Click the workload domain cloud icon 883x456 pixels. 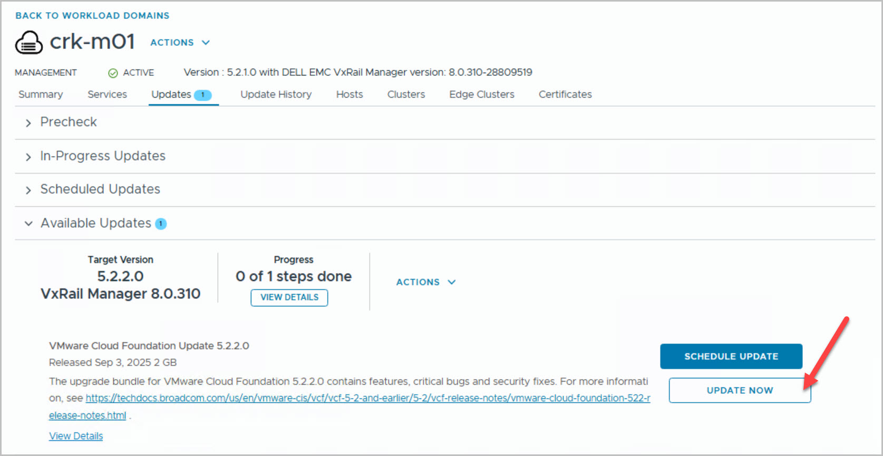[29, 42]
